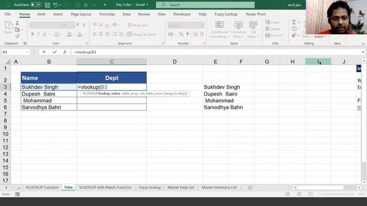The image size is (367, 206).
Task: Switch to the Fuzzy lookup sheet
Action: (x=150, y=187)
